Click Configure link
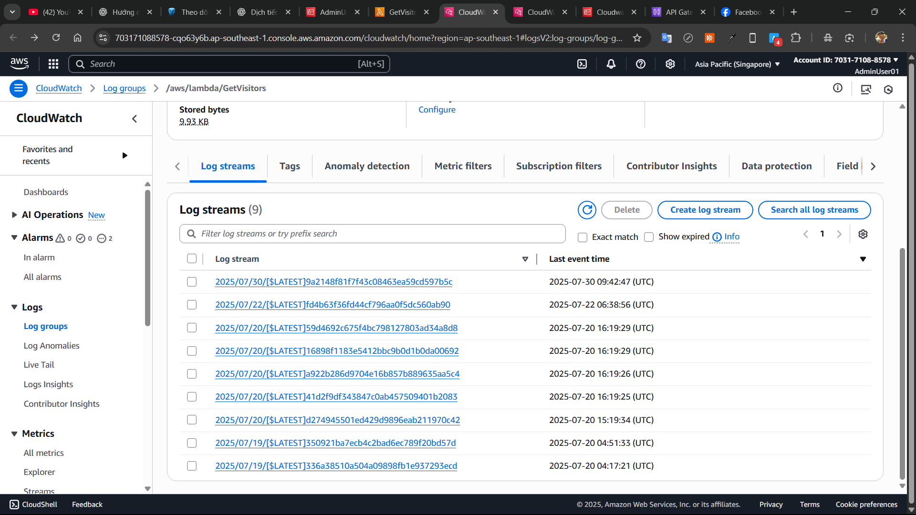916x515 pixels. [437, 110]
